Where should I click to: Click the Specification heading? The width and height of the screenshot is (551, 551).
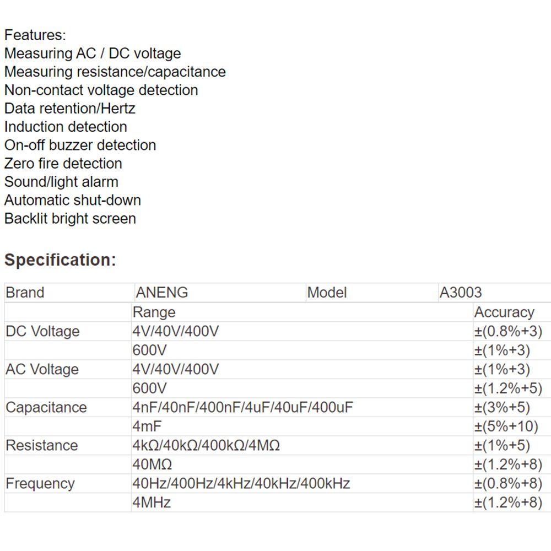[60, 260]
